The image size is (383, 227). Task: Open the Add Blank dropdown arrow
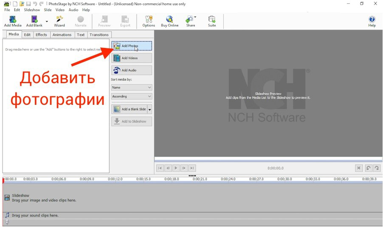point(47,22)
